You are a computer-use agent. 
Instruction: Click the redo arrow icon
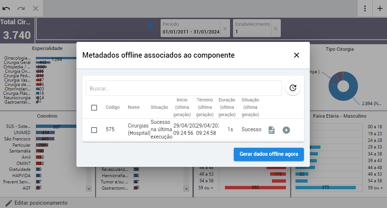pyautogui.click(x=21, y=8)
